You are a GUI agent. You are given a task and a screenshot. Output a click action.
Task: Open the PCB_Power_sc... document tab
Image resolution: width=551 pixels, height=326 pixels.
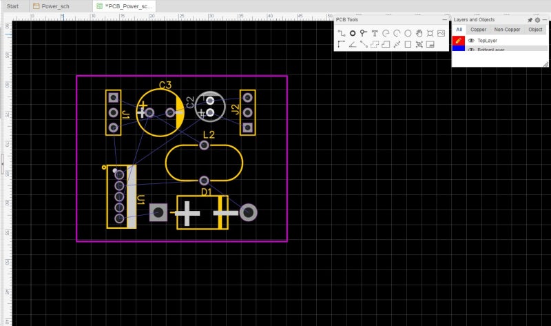click(125, 6)
